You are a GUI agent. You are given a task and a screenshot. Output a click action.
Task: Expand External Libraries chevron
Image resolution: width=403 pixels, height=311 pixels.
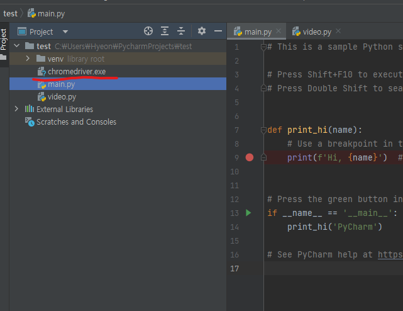[x=16, y=109]
